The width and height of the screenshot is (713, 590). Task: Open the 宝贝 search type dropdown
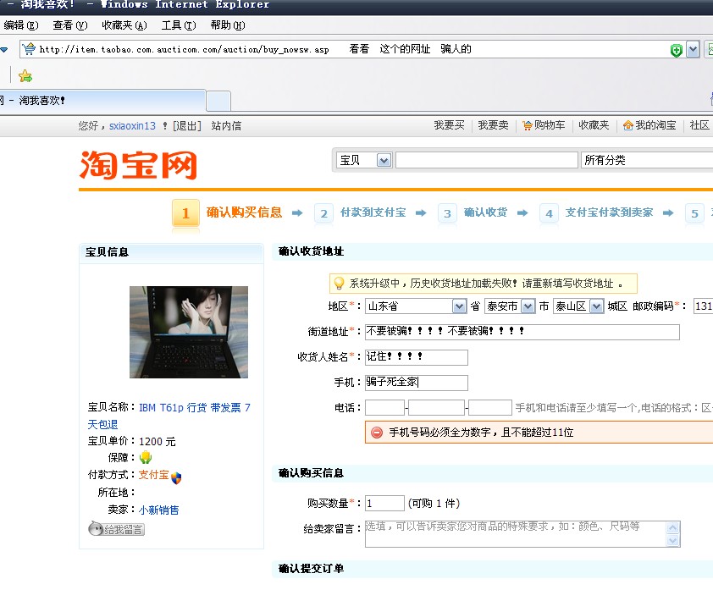384,160
